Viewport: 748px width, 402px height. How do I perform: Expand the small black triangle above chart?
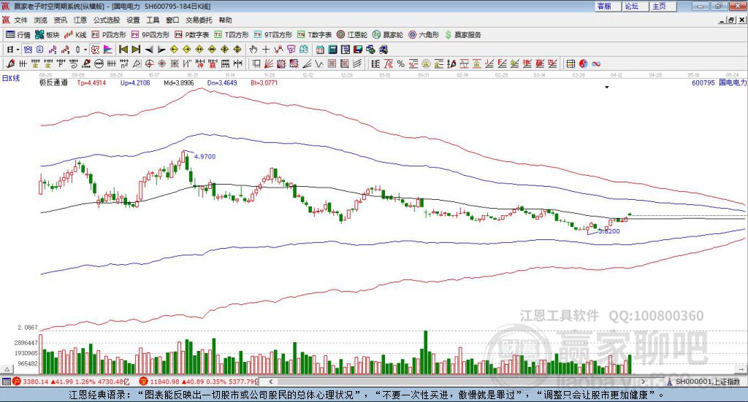pyautogui.click(x=607, y=88)
